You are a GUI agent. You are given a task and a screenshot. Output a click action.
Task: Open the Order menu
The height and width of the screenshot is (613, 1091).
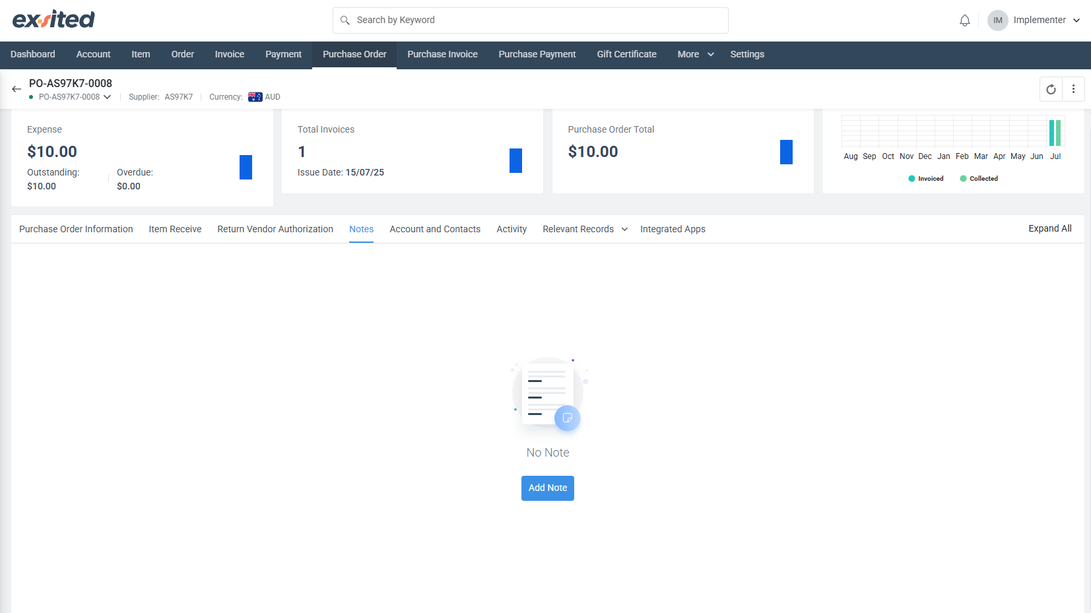coord(183,55)
